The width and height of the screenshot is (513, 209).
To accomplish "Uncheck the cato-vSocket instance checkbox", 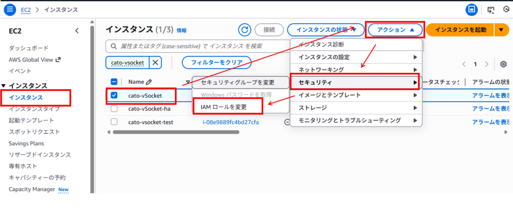I will click(x=114, y=95).
